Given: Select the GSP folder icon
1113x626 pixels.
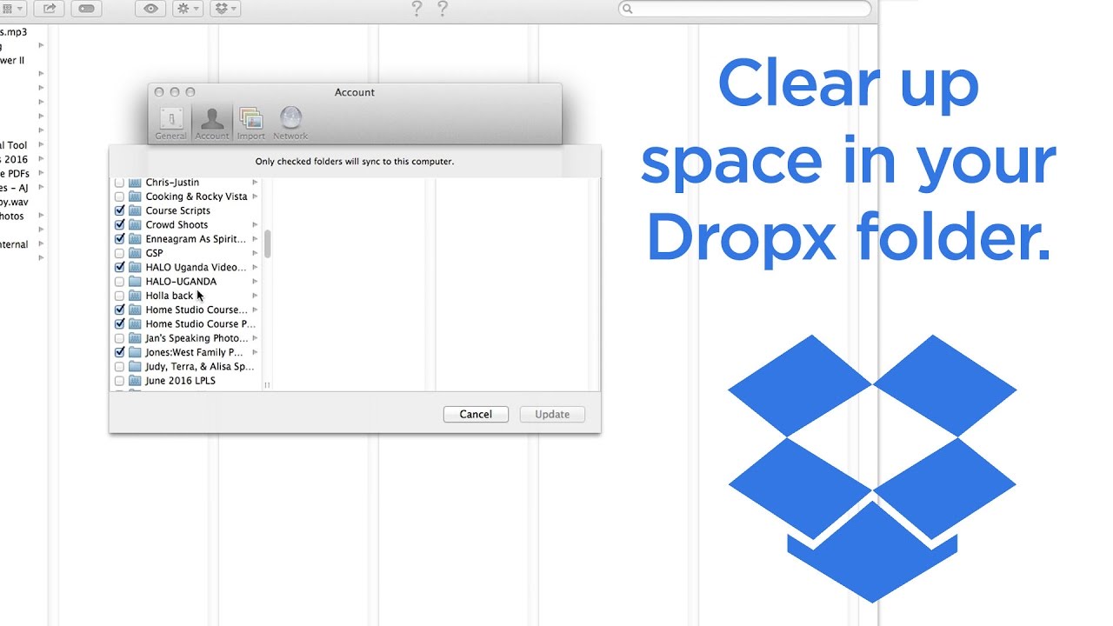Looking at the screenshot, I should (x=135, y=253).
